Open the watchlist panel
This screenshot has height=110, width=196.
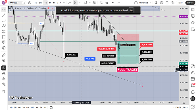[193, 9]
